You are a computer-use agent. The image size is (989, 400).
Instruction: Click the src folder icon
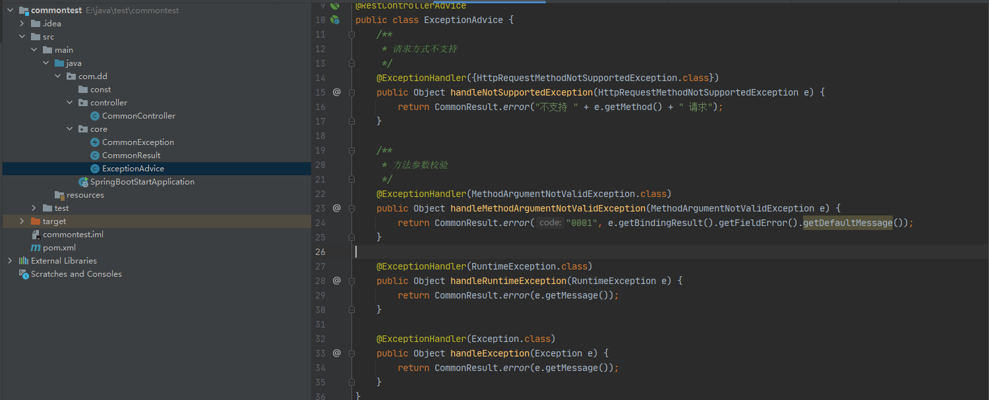(x=36, y=37)
